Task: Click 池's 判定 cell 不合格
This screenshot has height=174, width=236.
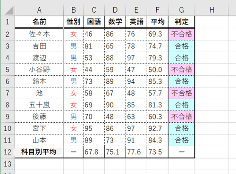Action: coord(182,93)
